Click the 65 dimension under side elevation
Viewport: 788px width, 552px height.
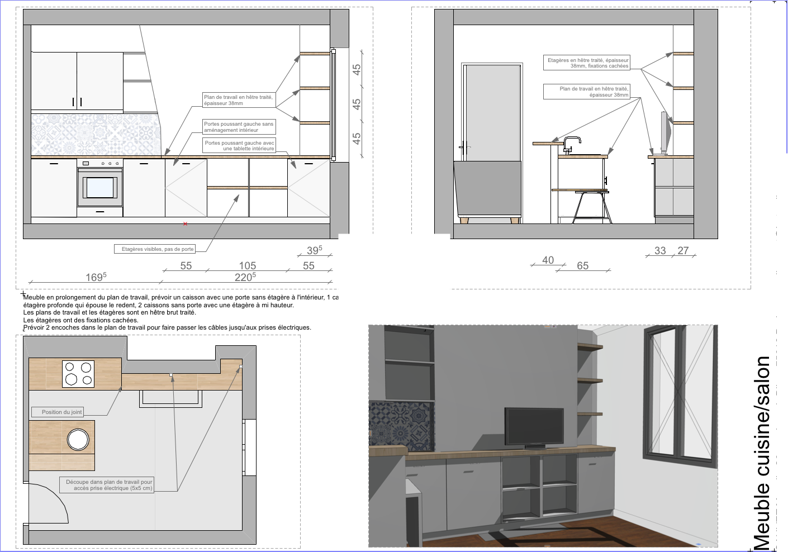(x=582, y=266)
